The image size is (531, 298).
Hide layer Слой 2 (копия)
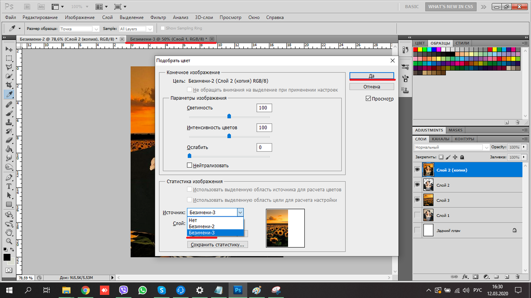(x=417, y=170)
